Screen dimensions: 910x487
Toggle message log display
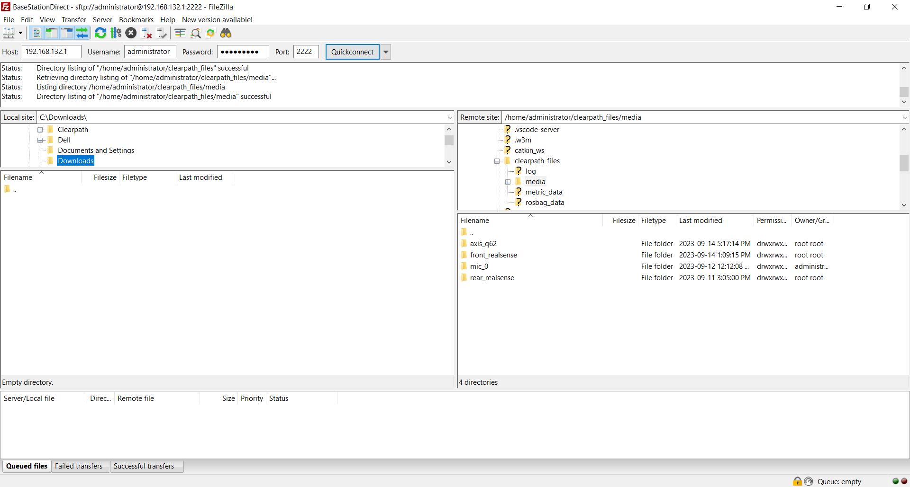point(36,33)
